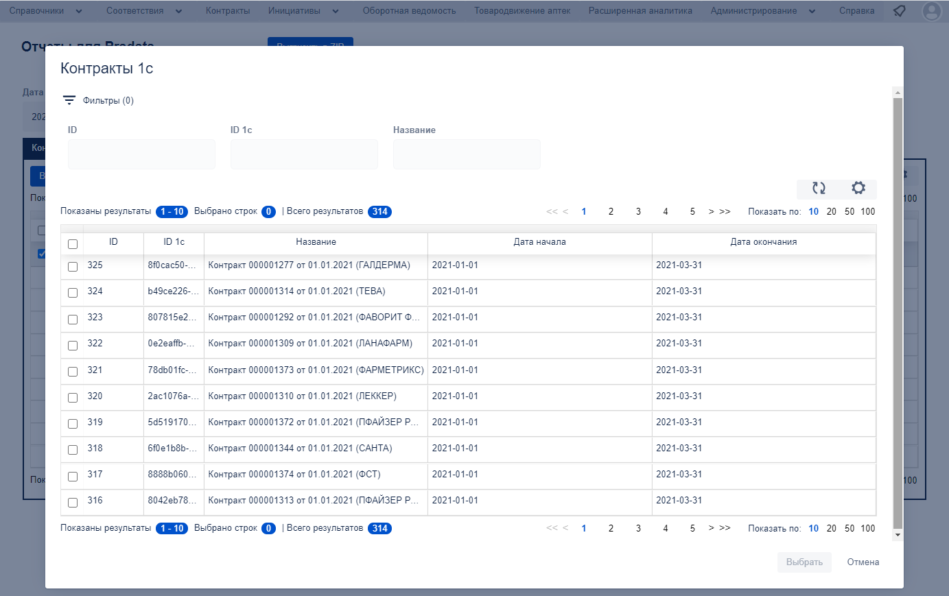Select contract 000001373 (ФАРМЕТРИКС) name cell
This screenshot has width=949, height=596.
pos(316,370)
